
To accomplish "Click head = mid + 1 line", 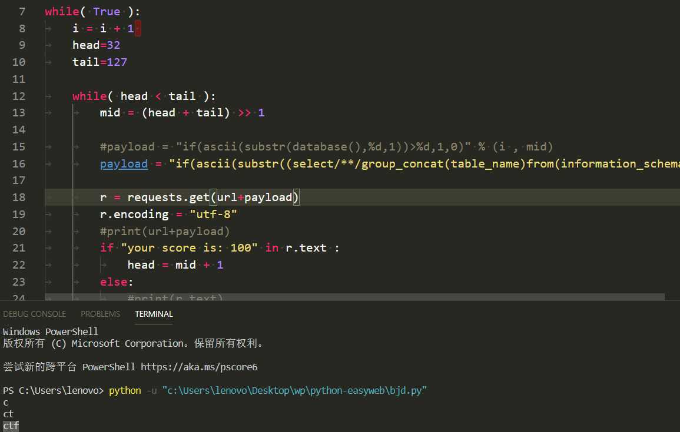I will tap(175, 265).
